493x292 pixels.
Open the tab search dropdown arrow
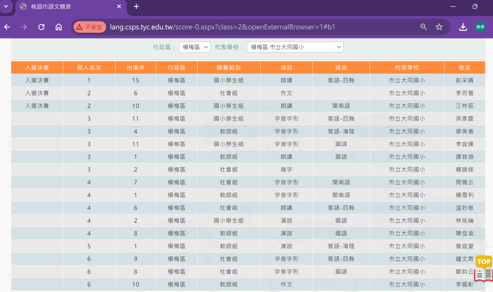pyautogui.click(x=6, y=7)
